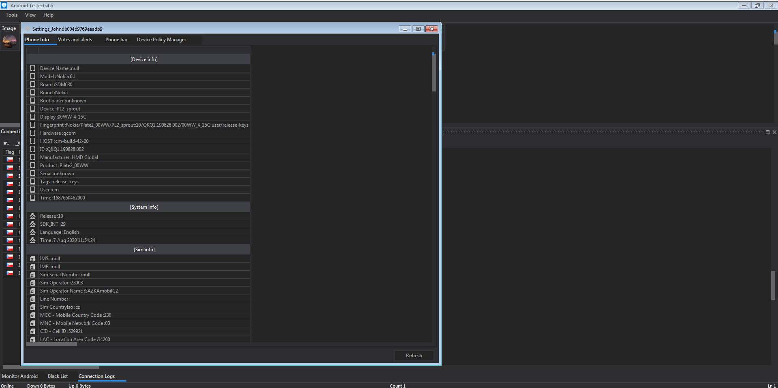Click the SIM icon beside MCC country code
778x388 pixels.
coord(33,315)
